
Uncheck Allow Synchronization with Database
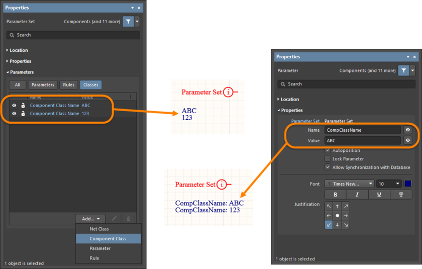tap(328, 167)
